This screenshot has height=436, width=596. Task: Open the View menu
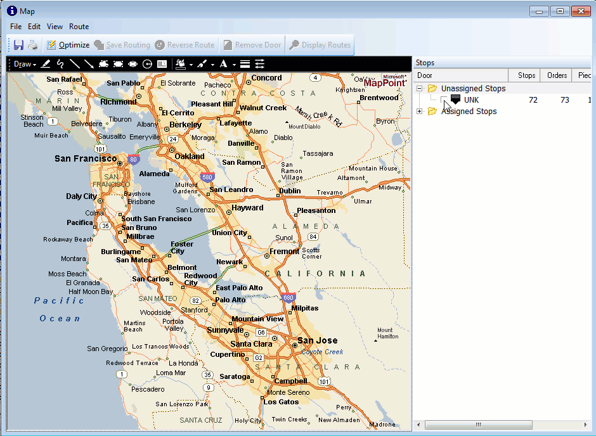[55, 27]
